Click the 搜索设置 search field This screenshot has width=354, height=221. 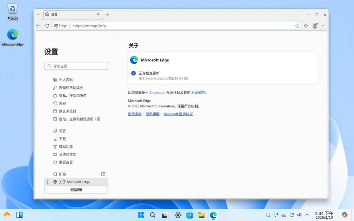click(x=76, y=66)
